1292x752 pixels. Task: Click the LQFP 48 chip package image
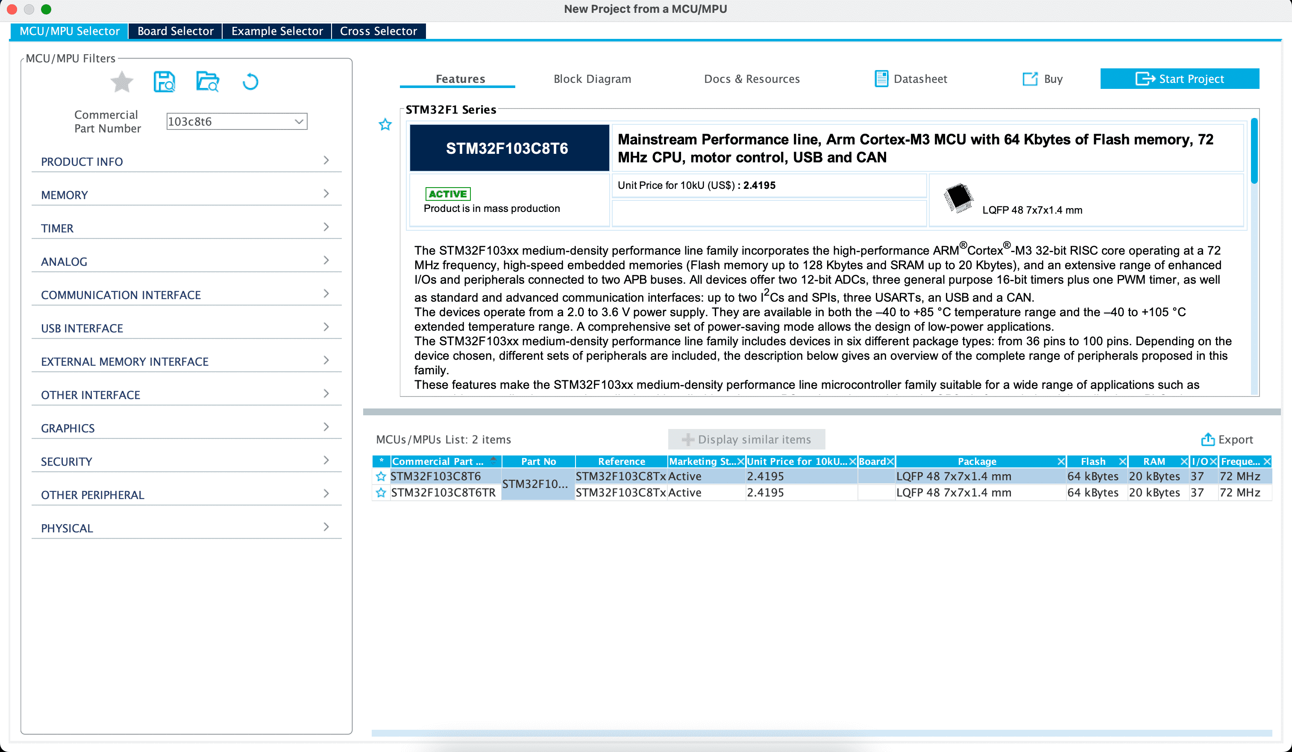(x=958, y=198)
